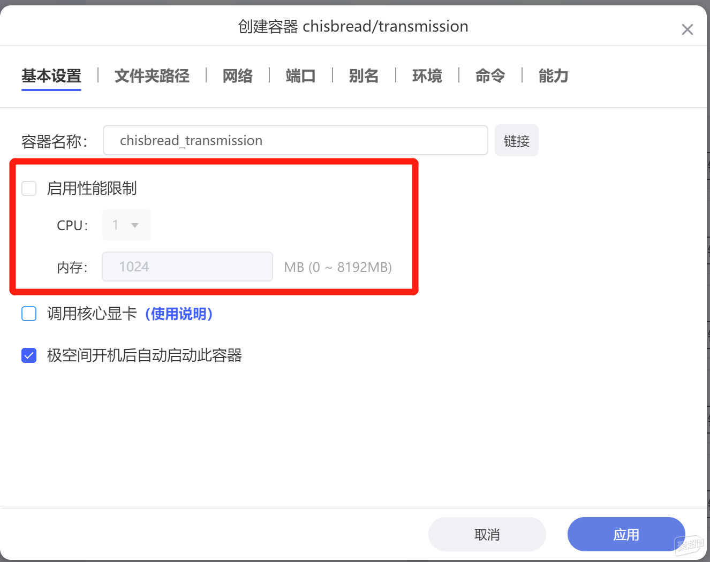Check the 调用核心显卡 checkbox

pos(29,314)
